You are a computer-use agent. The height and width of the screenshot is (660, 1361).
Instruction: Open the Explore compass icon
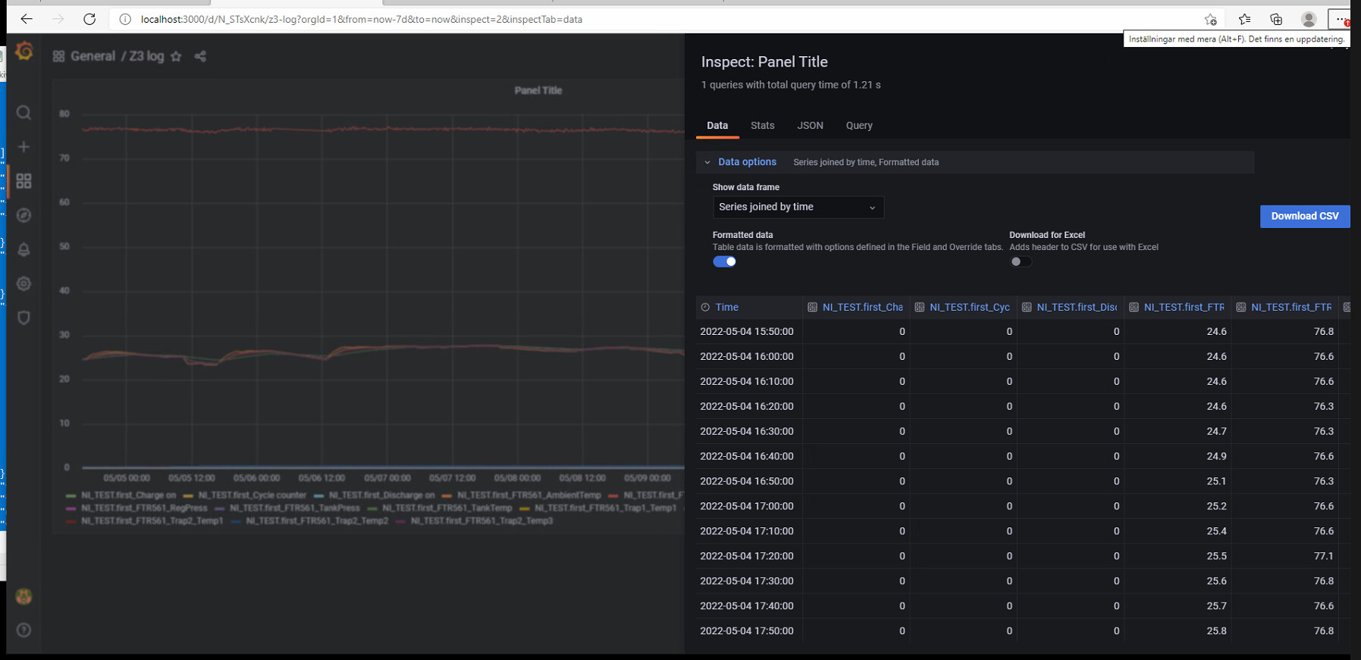click(x=24, y=215)
